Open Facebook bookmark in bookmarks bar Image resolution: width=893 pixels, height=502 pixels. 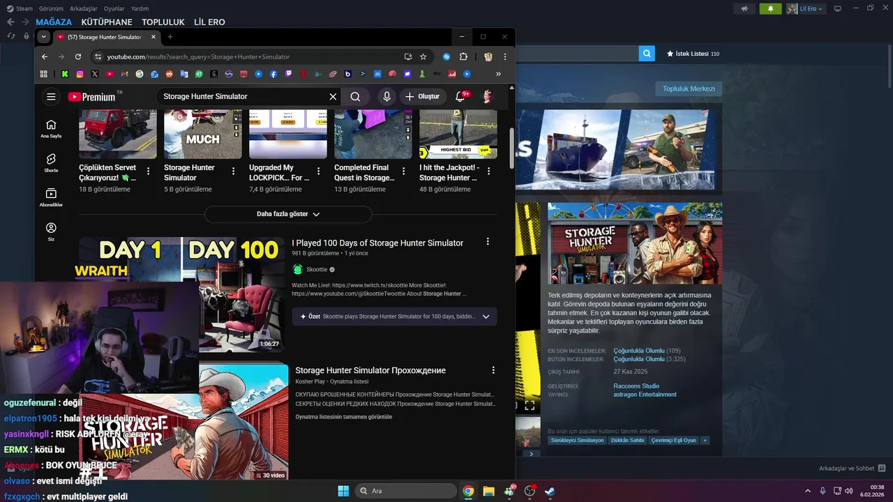click(x=273, y=74)
